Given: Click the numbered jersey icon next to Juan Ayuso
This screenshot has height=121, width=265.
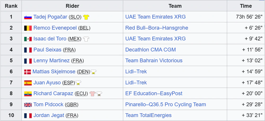Looking at the screenshot, I should [x=78, y=83].
